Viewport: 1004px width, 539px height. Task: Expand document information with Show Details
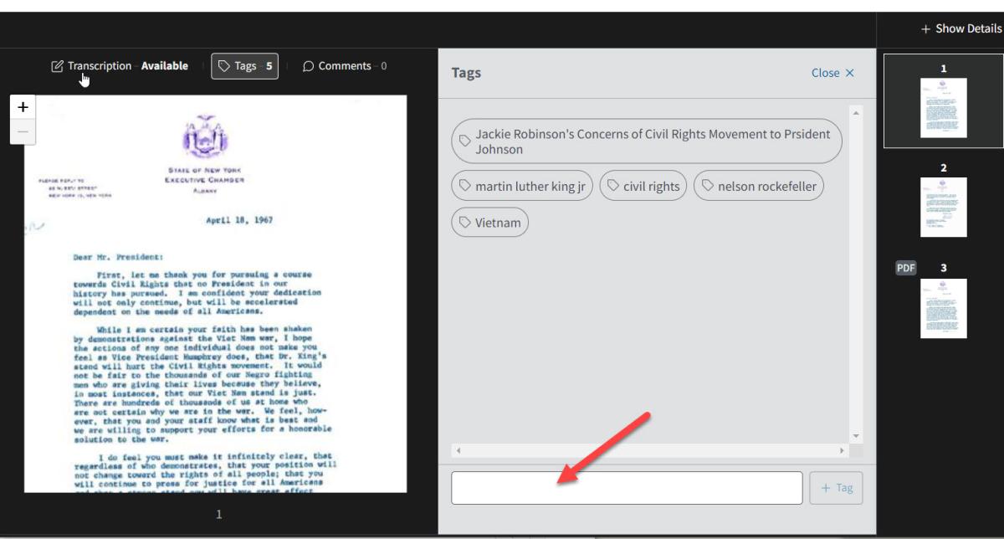point(960,28)
